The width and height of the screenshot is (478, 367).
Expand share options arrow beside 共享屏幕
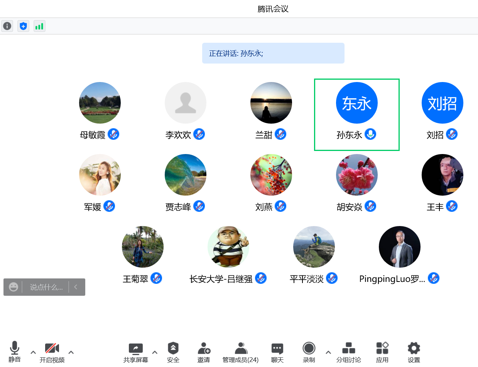155,352
